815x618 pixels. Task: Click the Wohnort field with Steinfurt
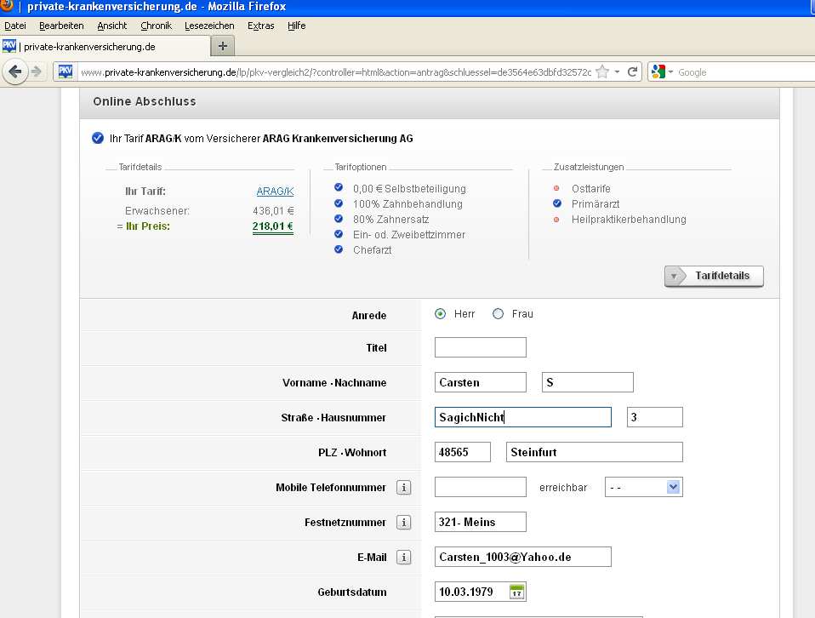594,451
